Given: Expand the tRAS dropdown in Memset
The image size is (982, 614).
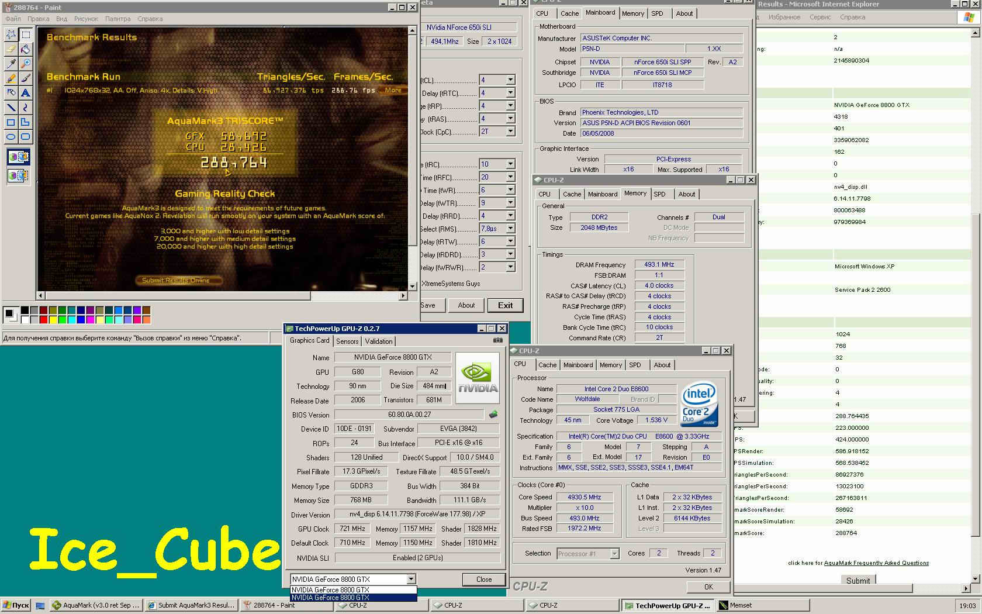Looking at the screenshot, I should coord(511,119).
